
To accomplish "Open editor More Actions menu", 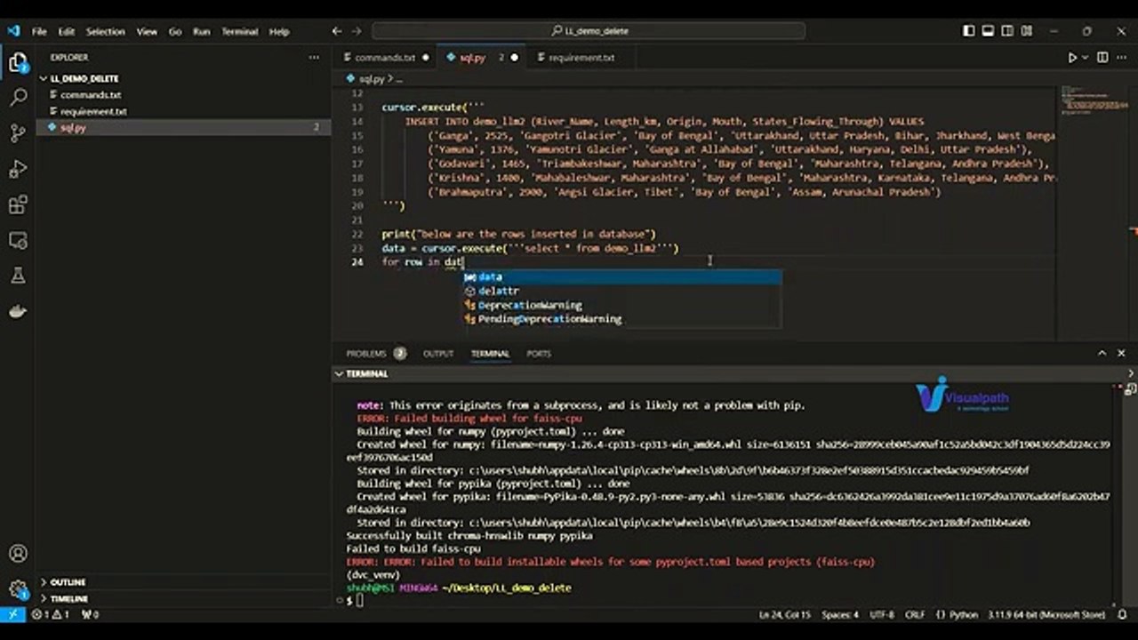I will 1121,58.
